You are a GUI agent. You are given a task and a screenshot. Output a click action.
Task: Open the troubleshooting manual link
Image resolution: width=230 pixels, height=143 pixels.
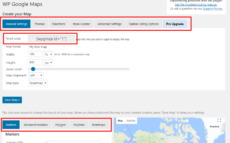coord(196,5)
